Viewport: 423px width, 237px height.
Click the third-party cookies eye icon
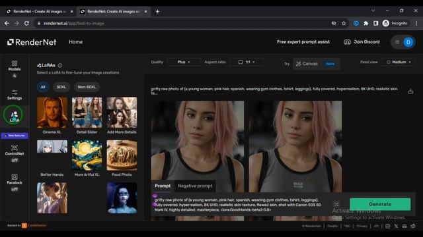[334, 24]
